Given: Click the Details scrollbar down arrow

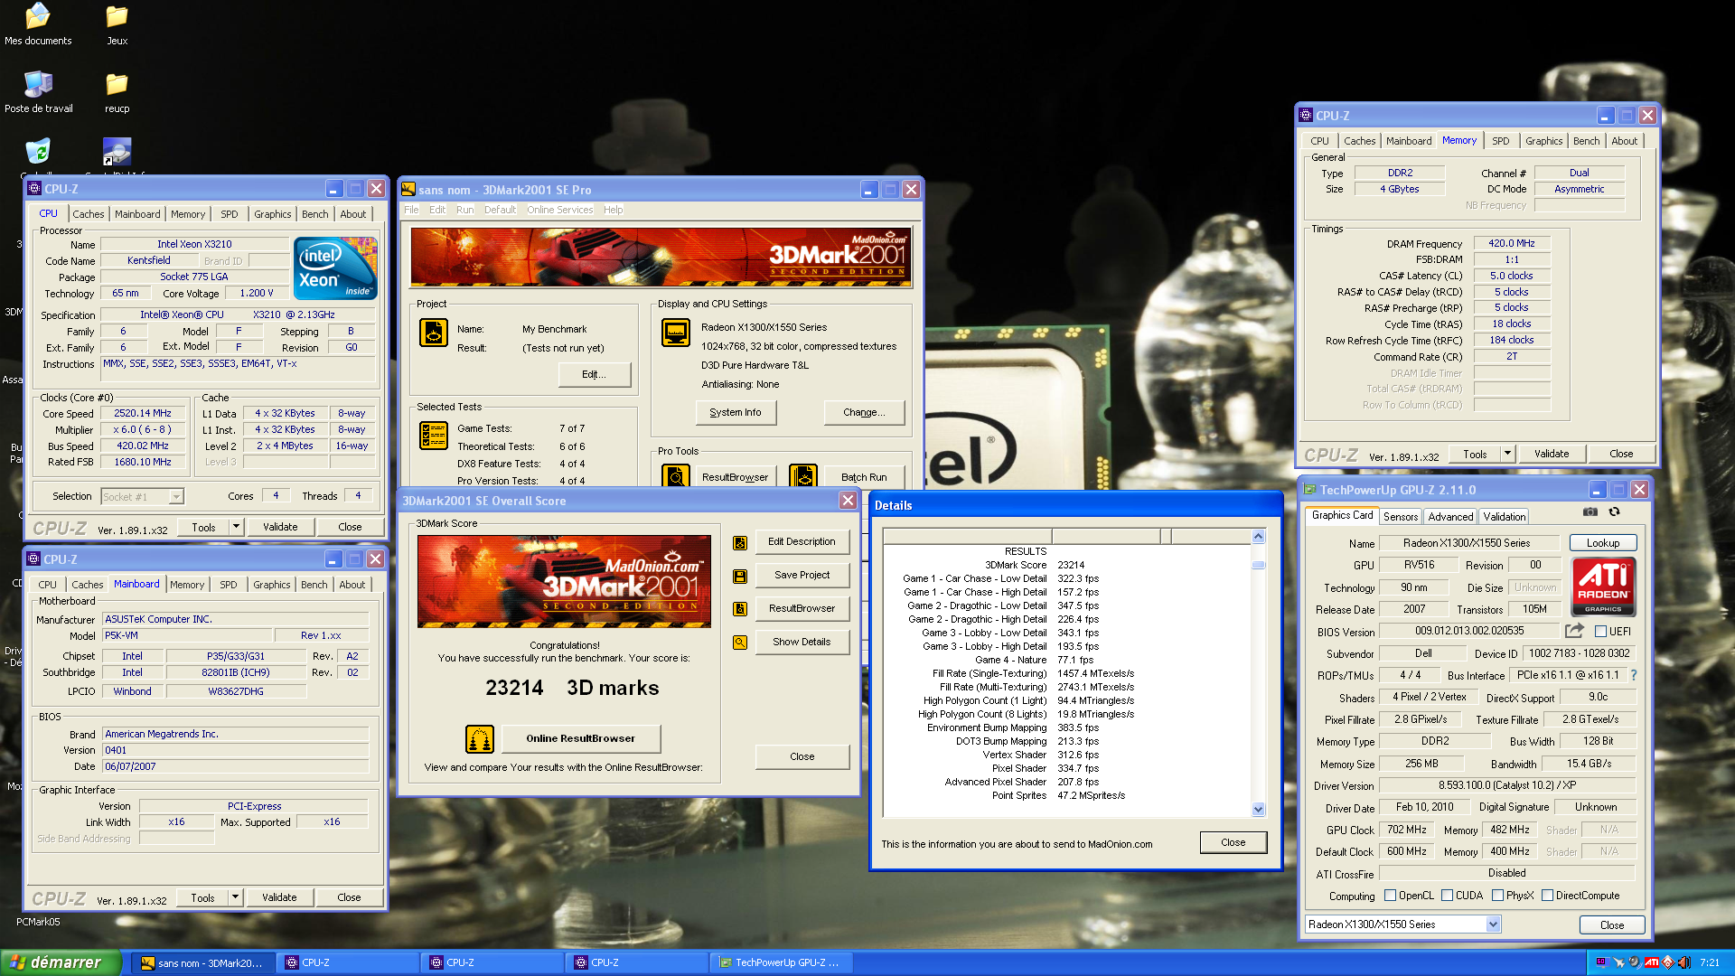Looking at the screenshot, I should click(x=1258, y=810).
